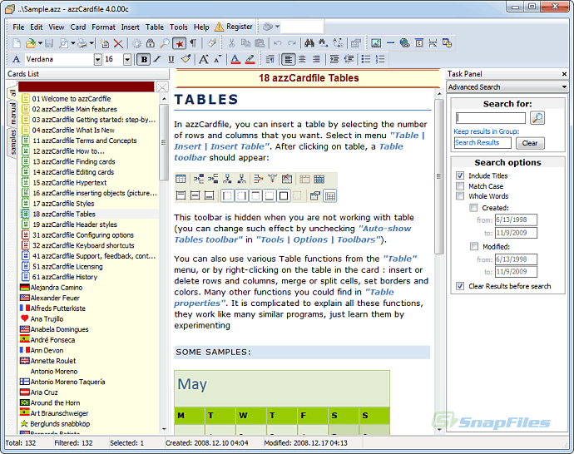This screenshot has width=574, height=454.
Task: Enable the Whole Words checkbox
Action: tap(460, 196)
